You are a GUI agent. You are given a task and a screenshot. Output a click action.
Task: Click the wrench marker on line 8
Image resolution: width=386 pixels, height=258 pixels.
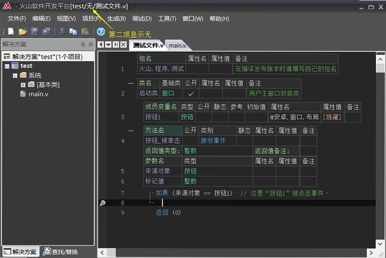coord(102,203)
